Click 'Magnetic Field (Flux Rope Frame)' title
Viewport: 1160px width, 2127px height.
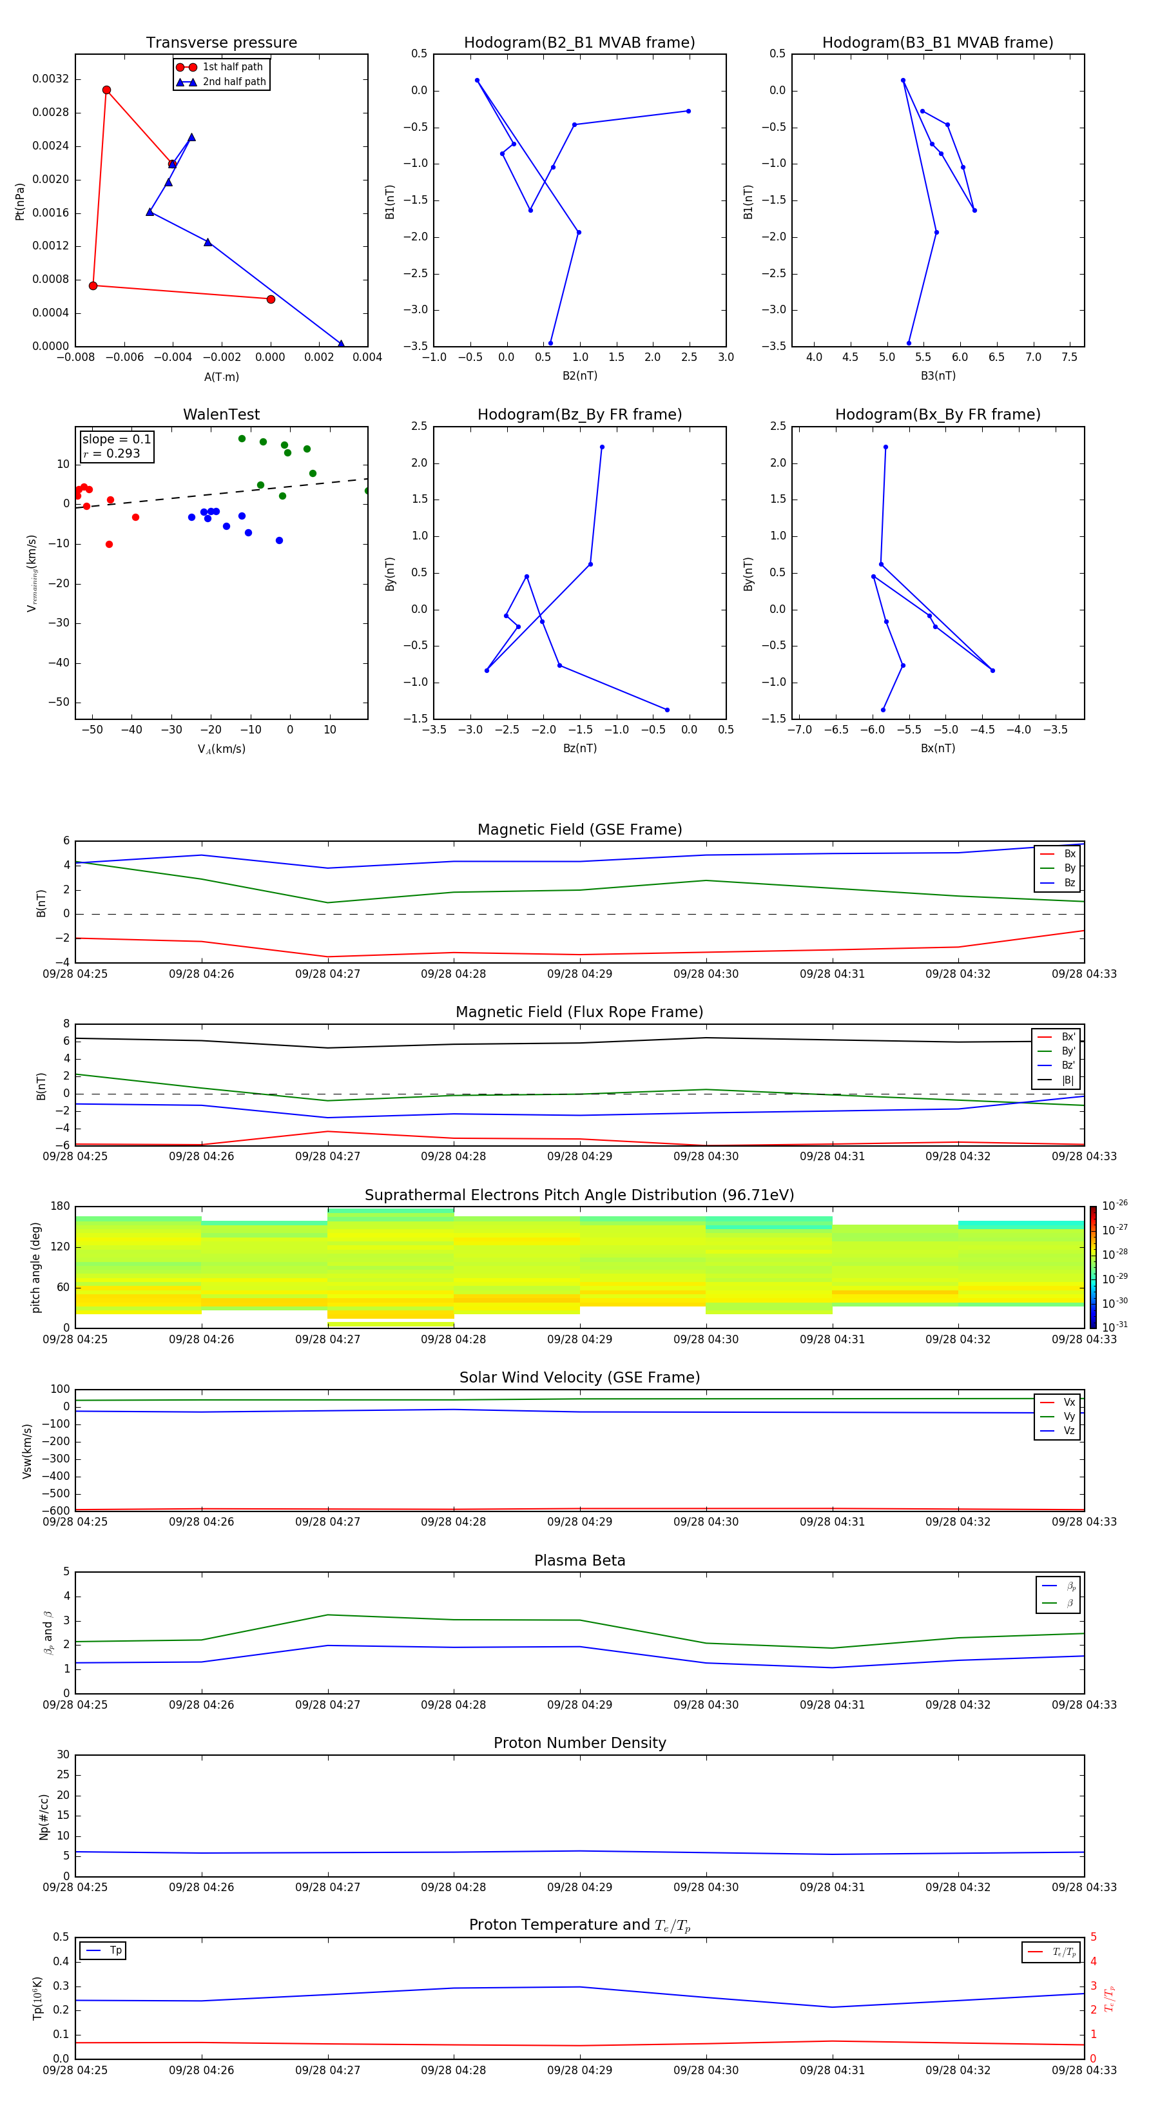click(579, 1013)
